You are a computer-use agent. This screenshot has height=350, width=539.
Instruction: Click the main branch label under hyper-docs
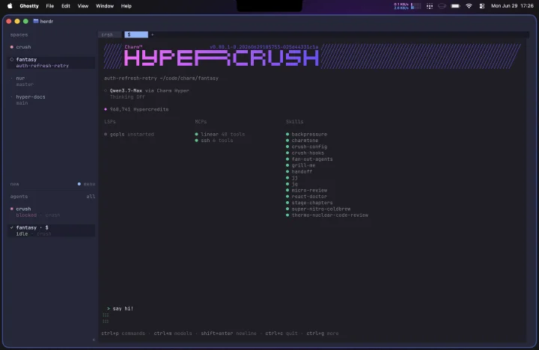pos(22,103)
